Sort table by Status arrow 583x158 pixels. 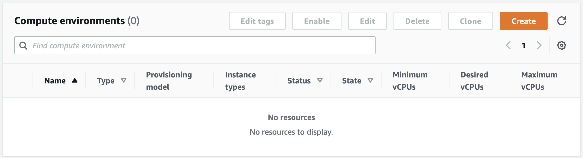point(320,81)
